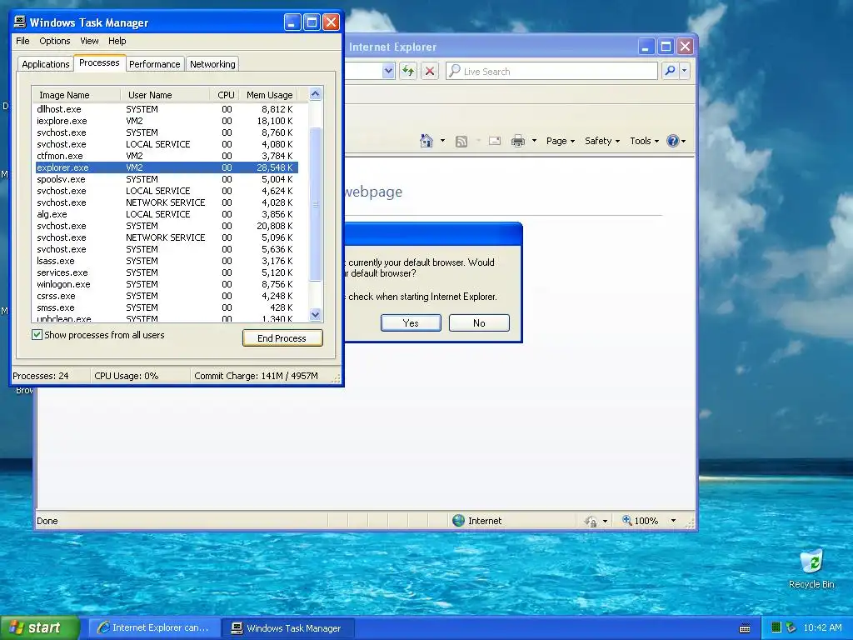Image resolution: width=853 pixels, height=640 pixels.
Task: Sort by the Mem Usage column header
Action: (x=269, y=95)
